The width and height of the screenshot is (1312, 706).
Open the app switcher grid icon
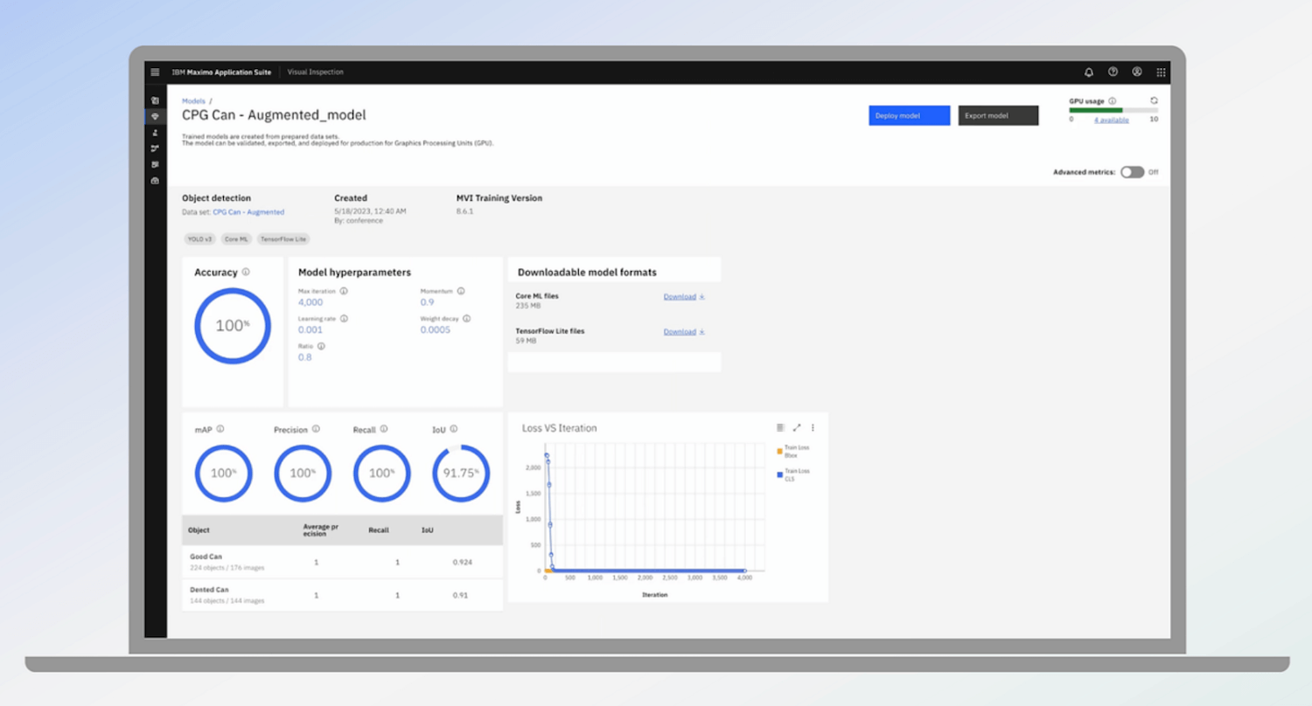1162,73
